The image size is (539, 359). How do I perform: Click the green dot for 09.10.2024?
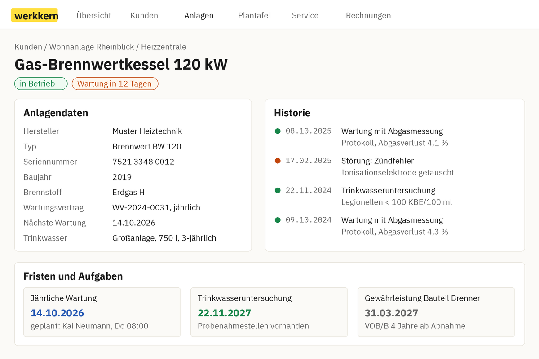[278, 220]
